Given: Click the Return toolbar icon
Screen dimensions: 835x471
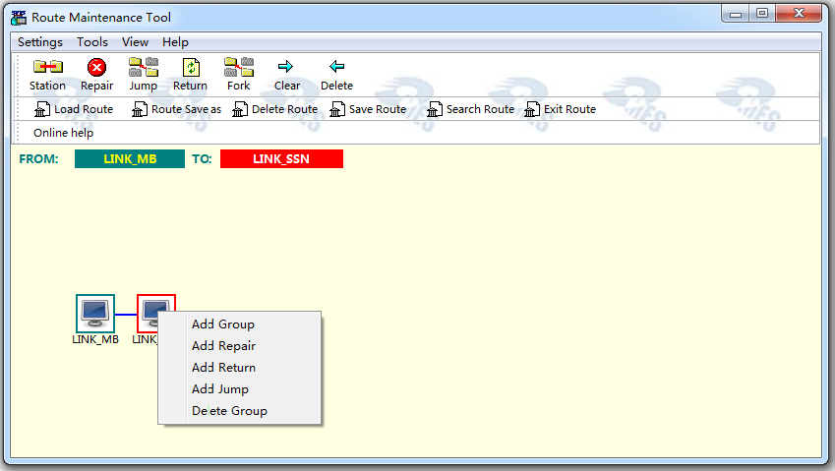Looking at the screenshot, I should (191, 68).
